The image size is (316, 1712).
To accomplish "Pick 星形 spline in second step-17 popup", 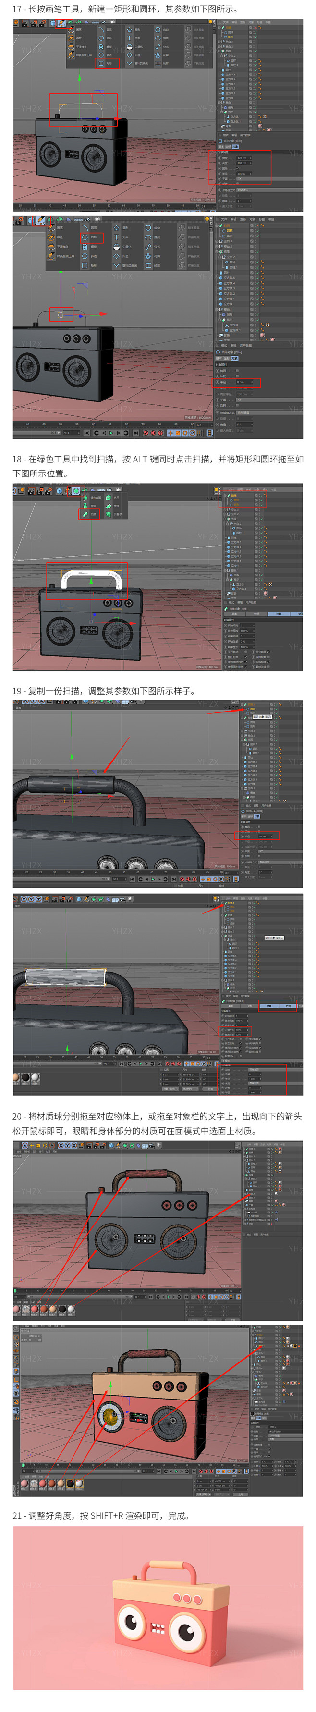I will pyautogui.click(x=122, y=228).
